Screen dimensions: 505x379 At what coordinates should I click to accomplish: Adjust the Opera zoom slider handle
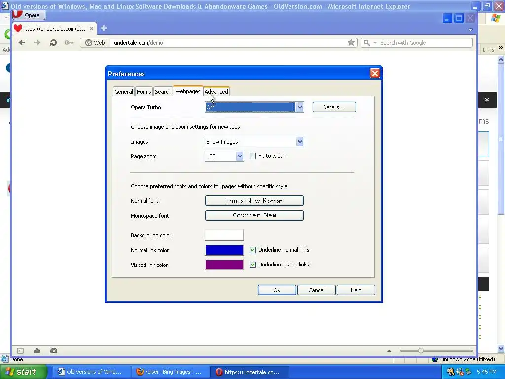tap(421, 351)
